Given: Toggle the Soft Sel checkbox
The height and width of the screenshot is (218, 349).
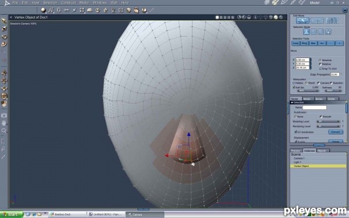Looking at the screenshot, I should pos(294,87).
